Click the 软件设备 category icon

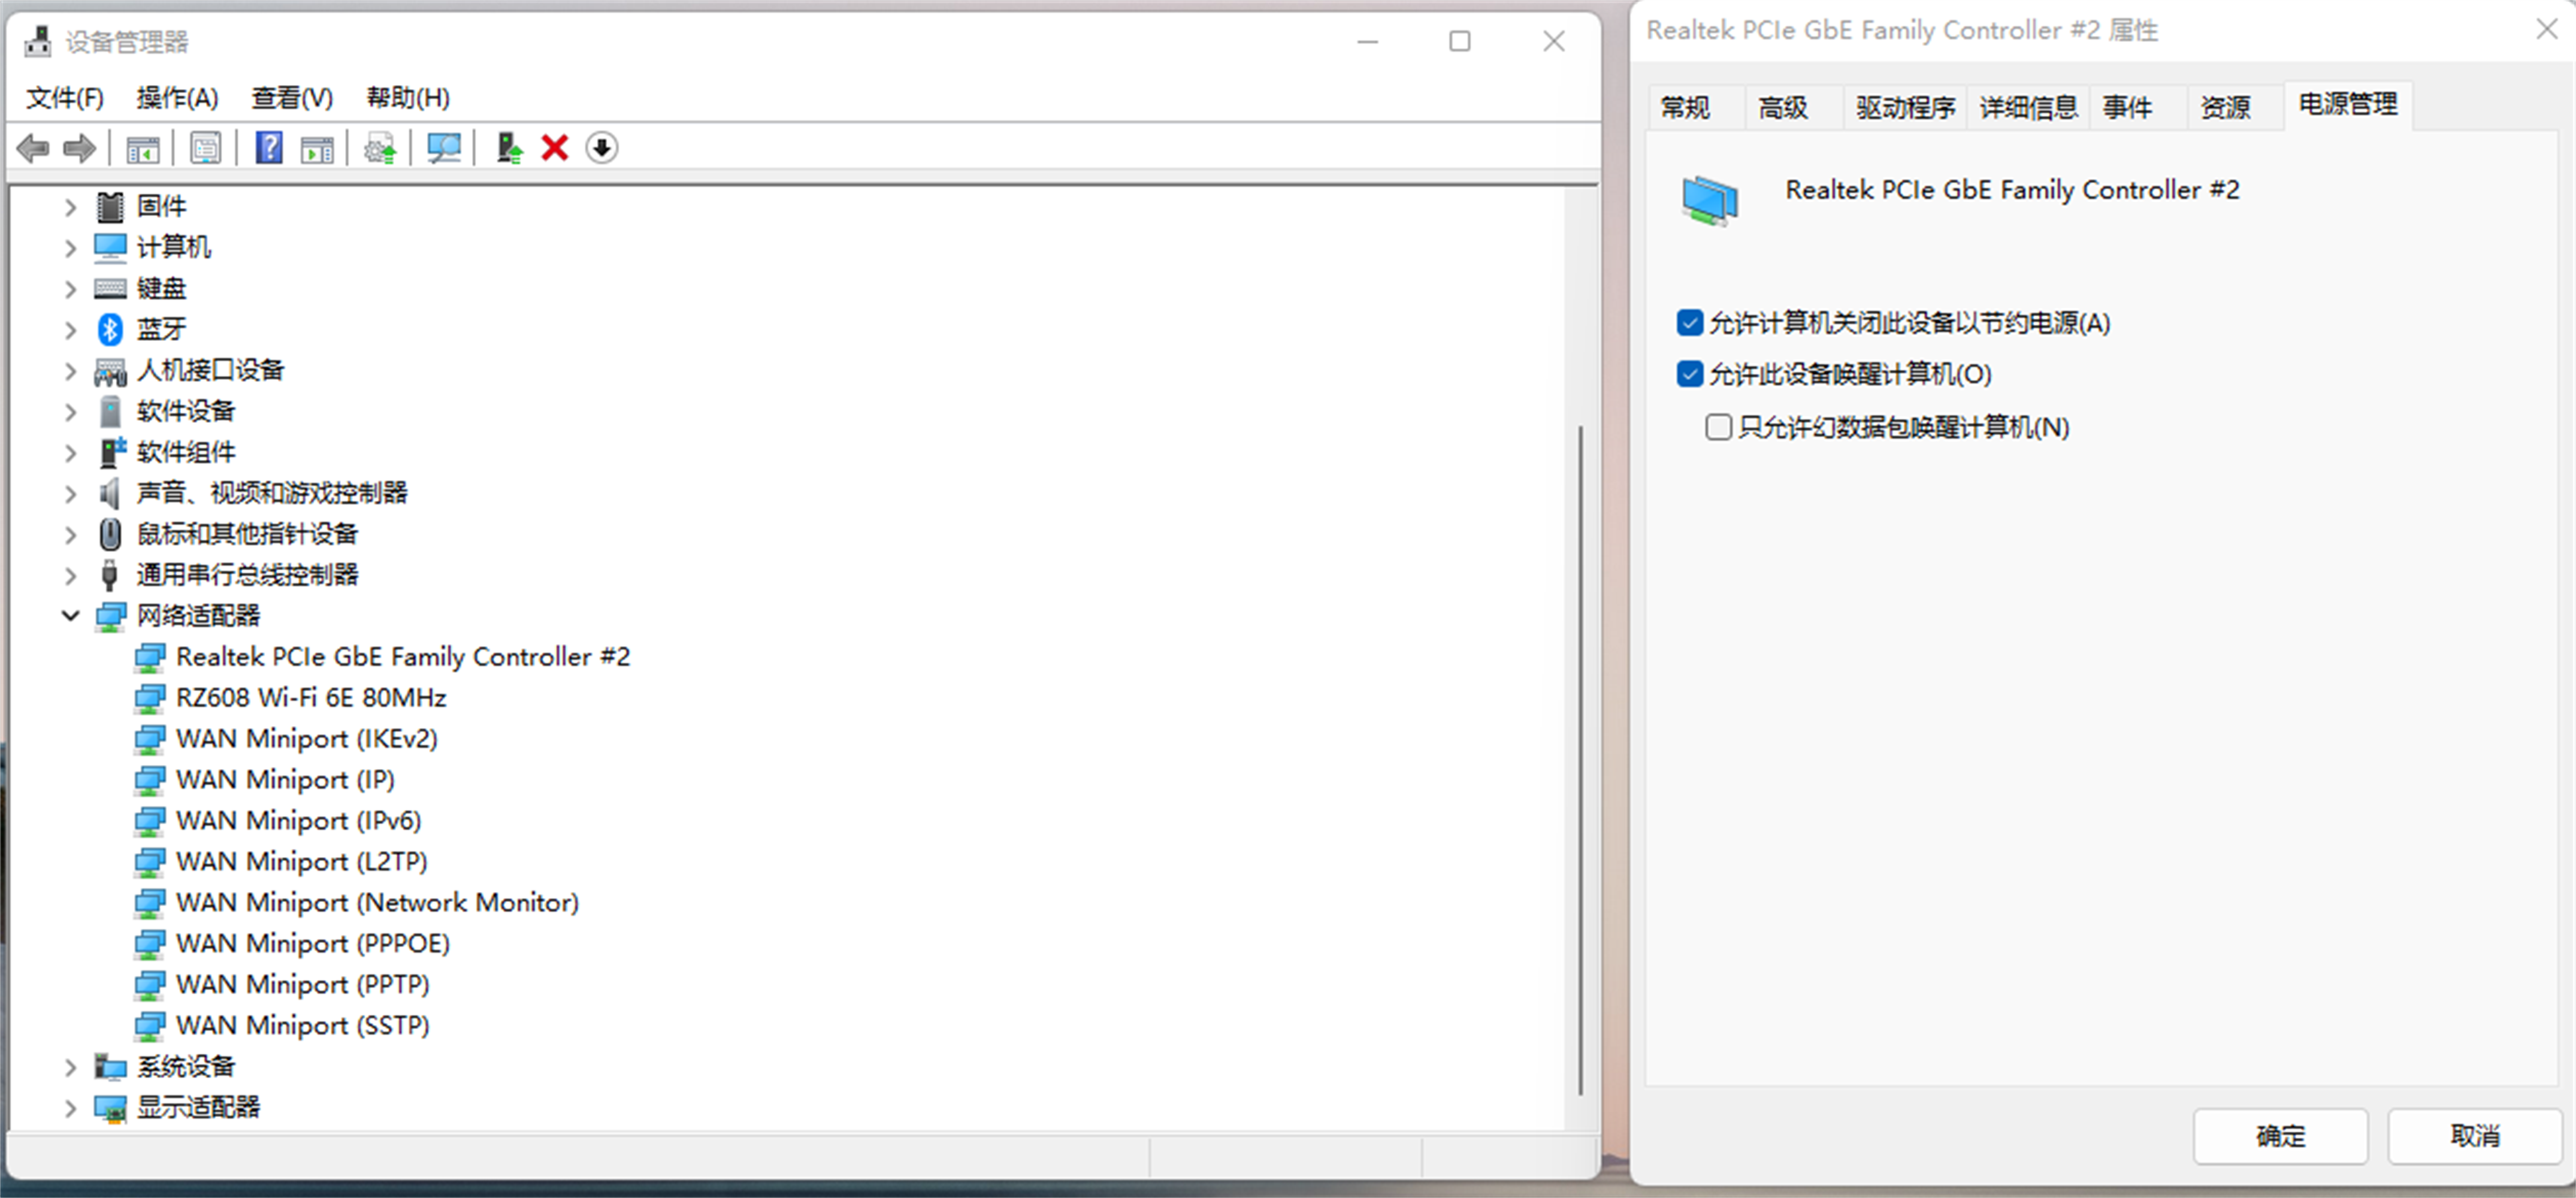tap(110, 411)
